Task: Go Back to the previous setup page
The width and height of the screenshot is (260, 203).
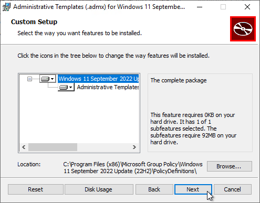Action: click(154, 189)
